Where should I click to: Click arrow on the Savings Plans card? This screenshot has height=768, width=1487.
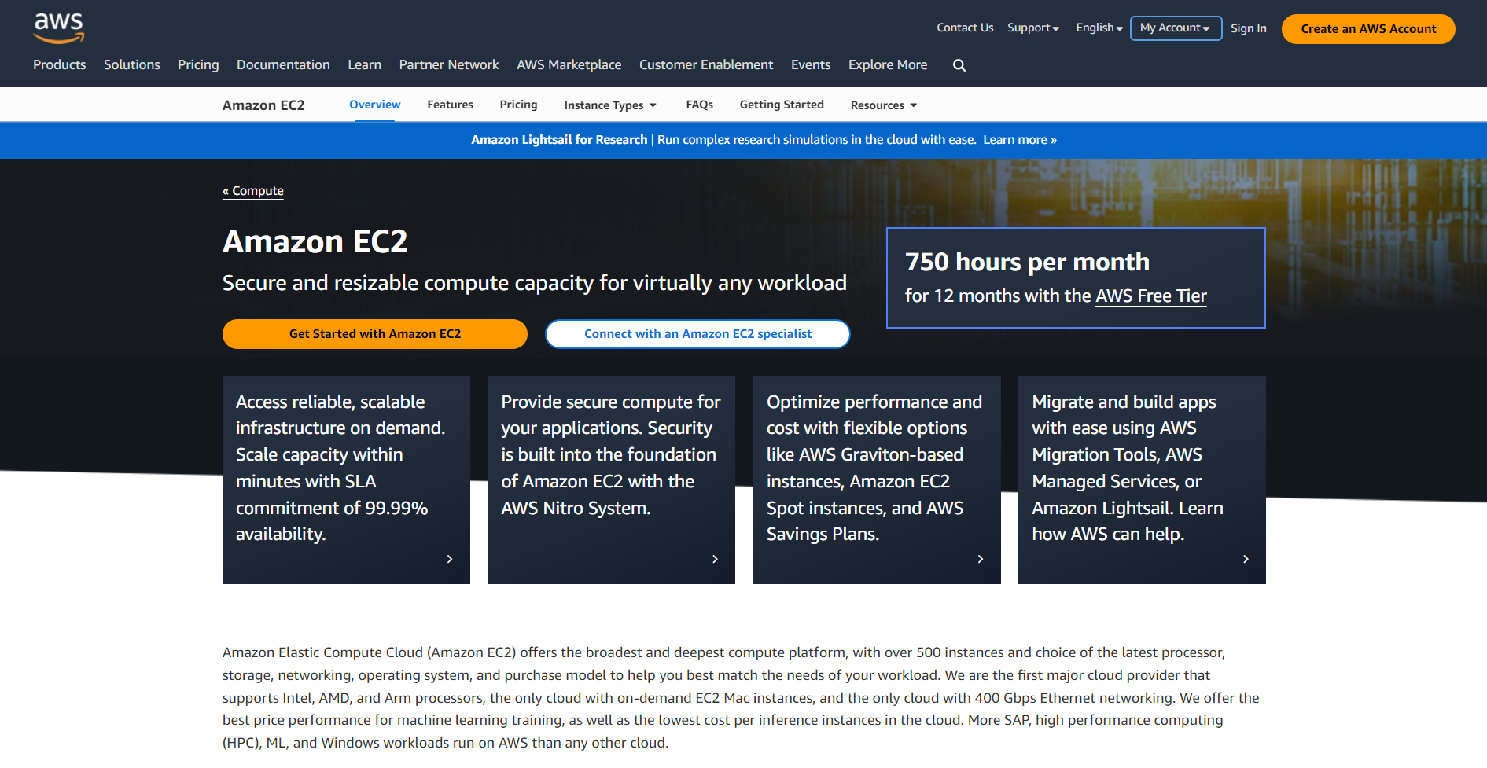pyautogui.click(x=981, y=559)
